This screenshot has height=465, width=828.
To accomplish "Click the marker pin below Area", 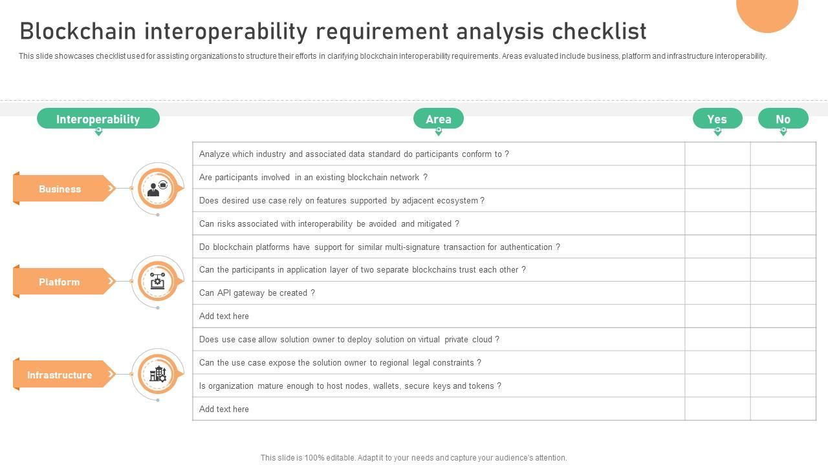I will [439, 132].
